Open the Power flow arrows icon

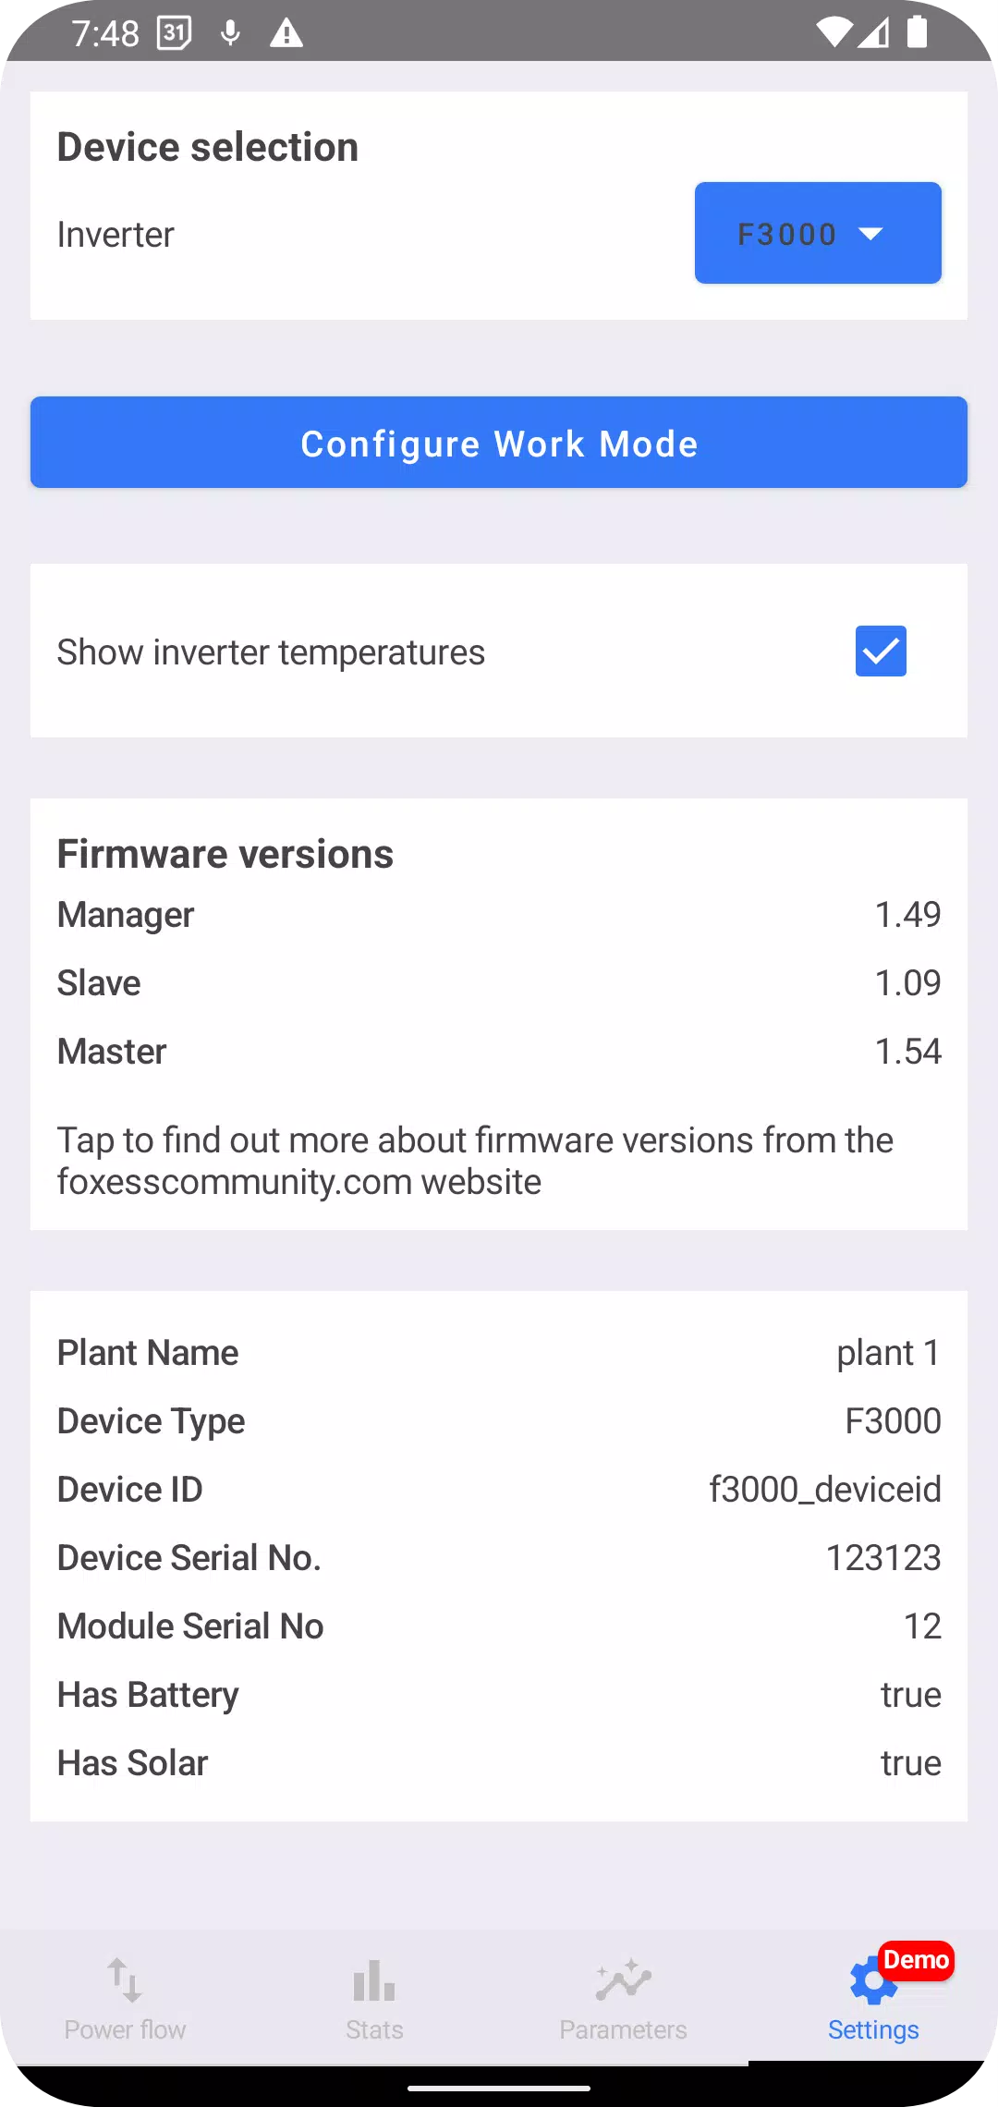click(125, 1979)
